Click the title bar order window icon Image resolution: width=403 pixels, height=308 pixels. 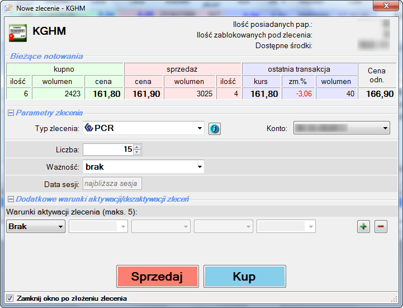[9, 8]
